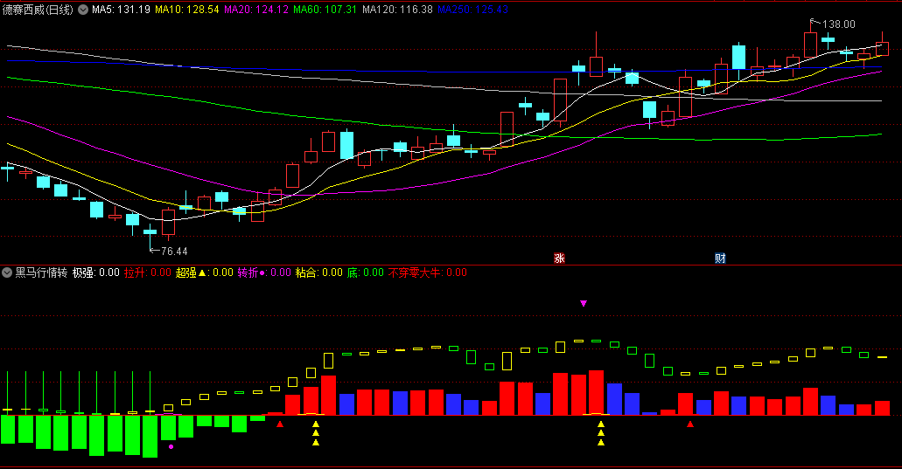Click the blue 财 financial report marker icon
Viewport: 902px width, 469px height.
coord(720,259)
